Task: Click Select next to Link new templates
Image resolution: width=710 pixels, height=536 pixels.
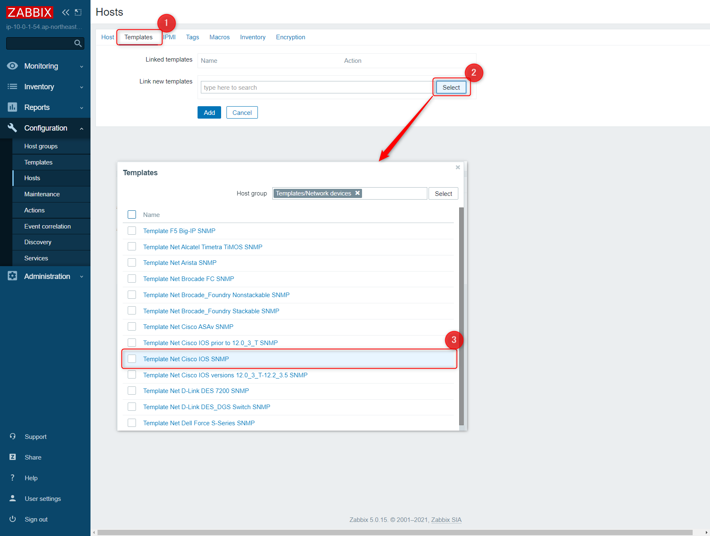Action: 451,87
